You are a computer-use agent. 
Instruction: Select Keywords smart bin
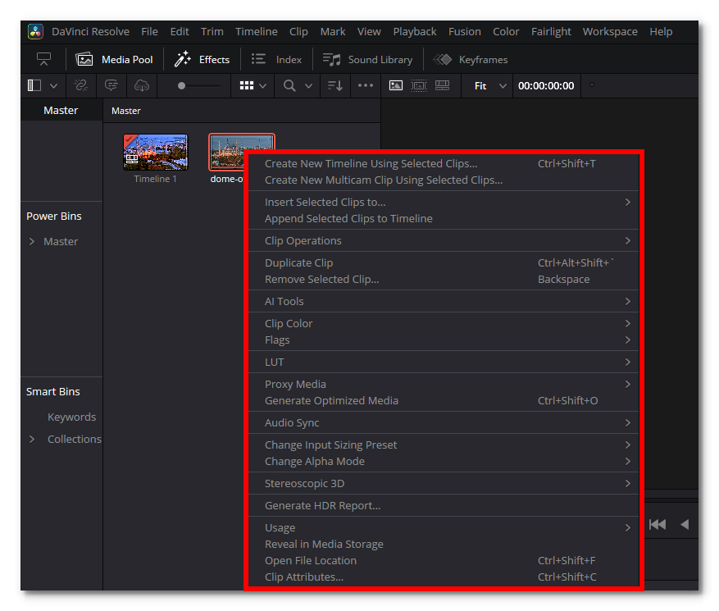pyautogui.click(x=71, y=417)
